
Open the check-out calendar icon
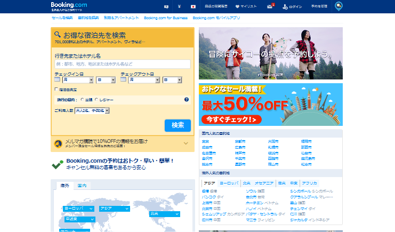click(x=123, y=79)
